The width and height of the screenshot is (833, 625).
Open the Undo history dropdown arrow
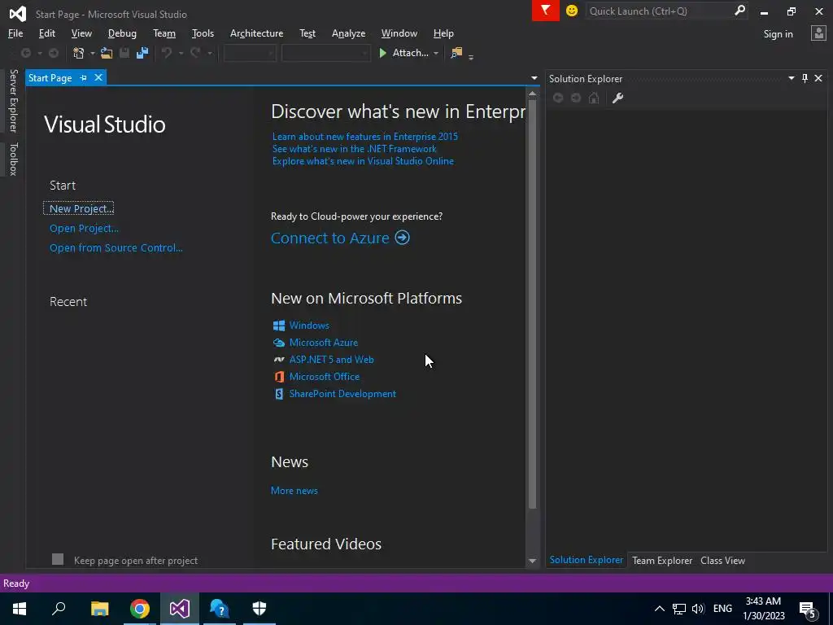(181, 54)
